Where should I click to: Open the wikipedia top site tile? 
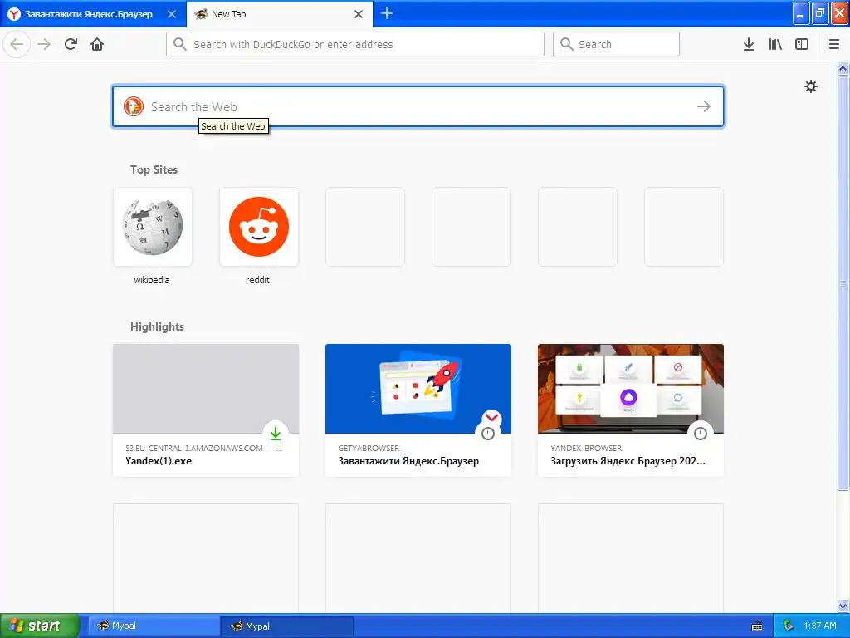point(153,227)
